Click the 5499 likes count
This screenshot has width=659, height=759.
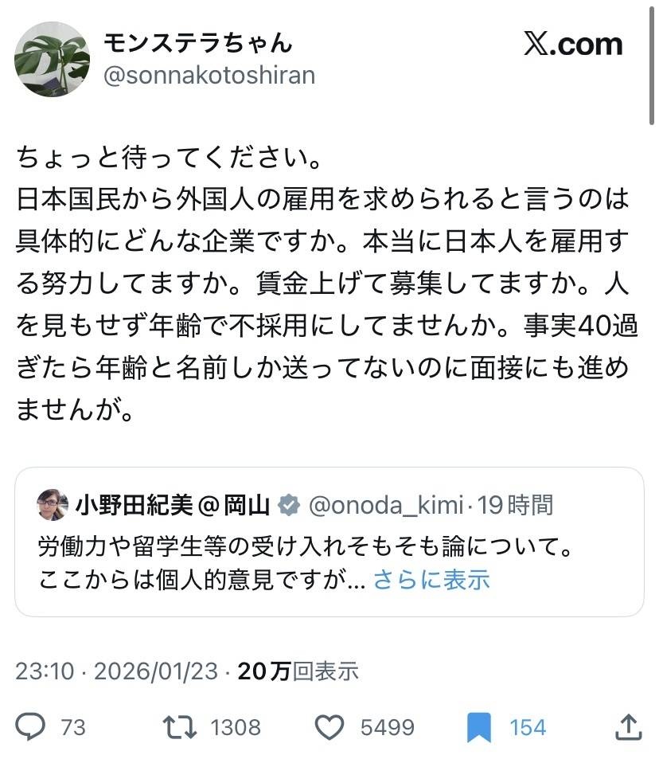coord(386,726)
